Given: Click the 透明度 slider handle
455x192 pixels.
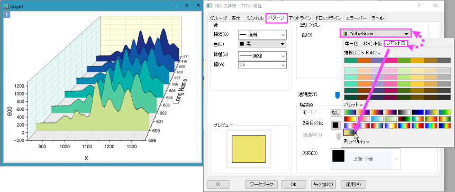Looking at the screenshot, I should 338,95.
